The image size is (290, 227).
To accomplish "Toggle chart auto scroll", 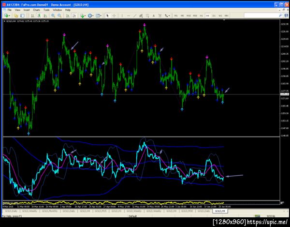I will [68, 16].
